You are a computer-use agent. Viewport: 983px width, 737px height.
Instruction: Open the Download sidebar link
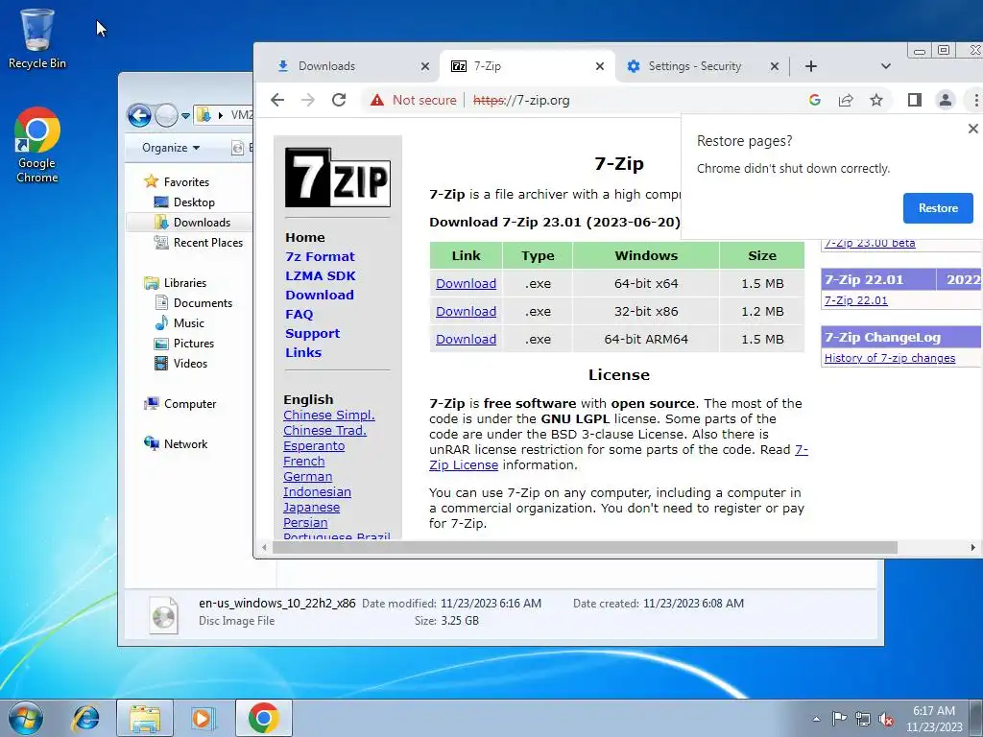pos(319,296)
